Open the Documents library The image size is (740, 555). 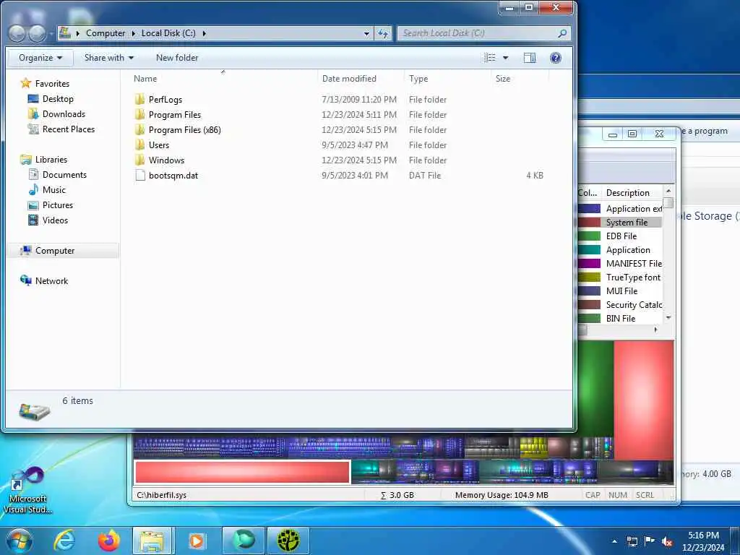(64, 175)
